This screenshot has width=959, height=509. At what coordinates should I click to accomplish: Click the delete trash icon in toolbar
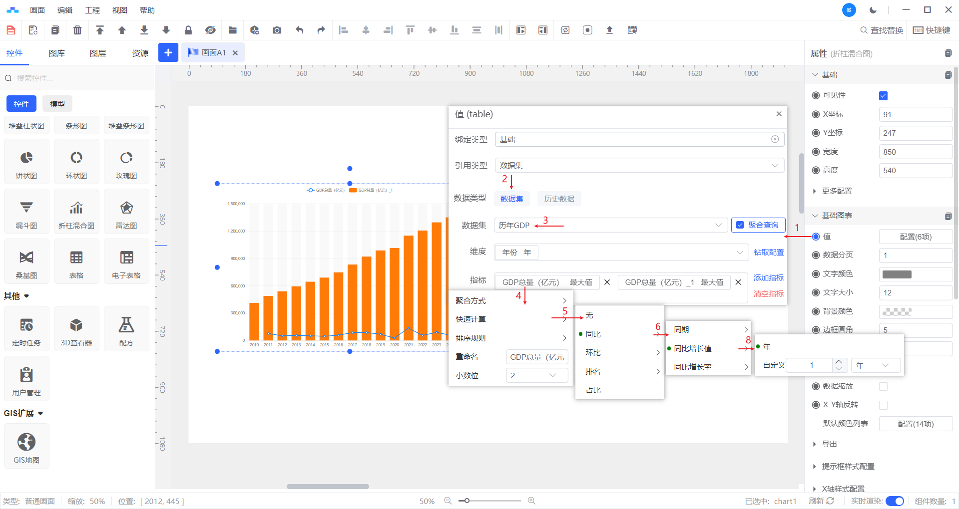(77, 30)
